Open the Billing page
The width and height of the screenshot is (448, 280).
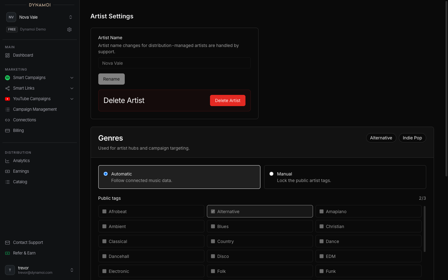point(40,131)
